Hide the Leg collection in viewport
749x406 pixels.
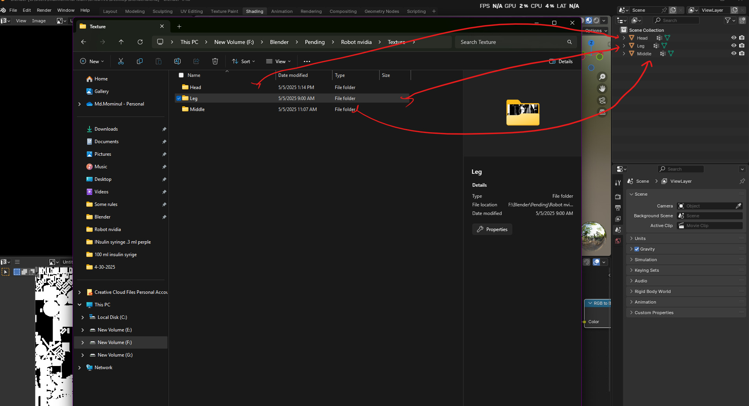click(734, 46)
